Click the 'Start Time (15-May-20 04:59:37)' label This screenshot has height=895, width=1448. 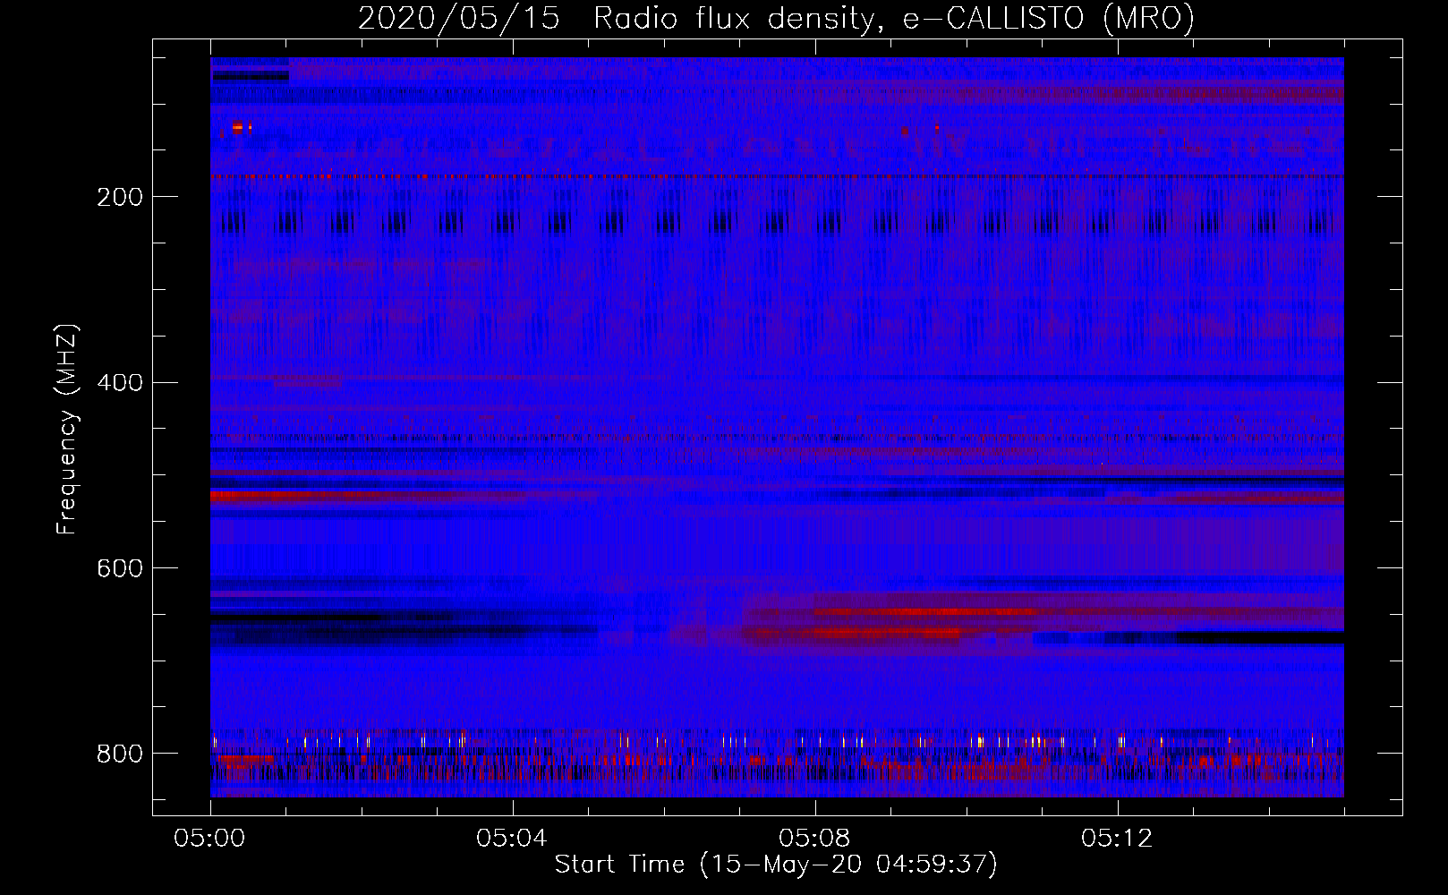776,865
